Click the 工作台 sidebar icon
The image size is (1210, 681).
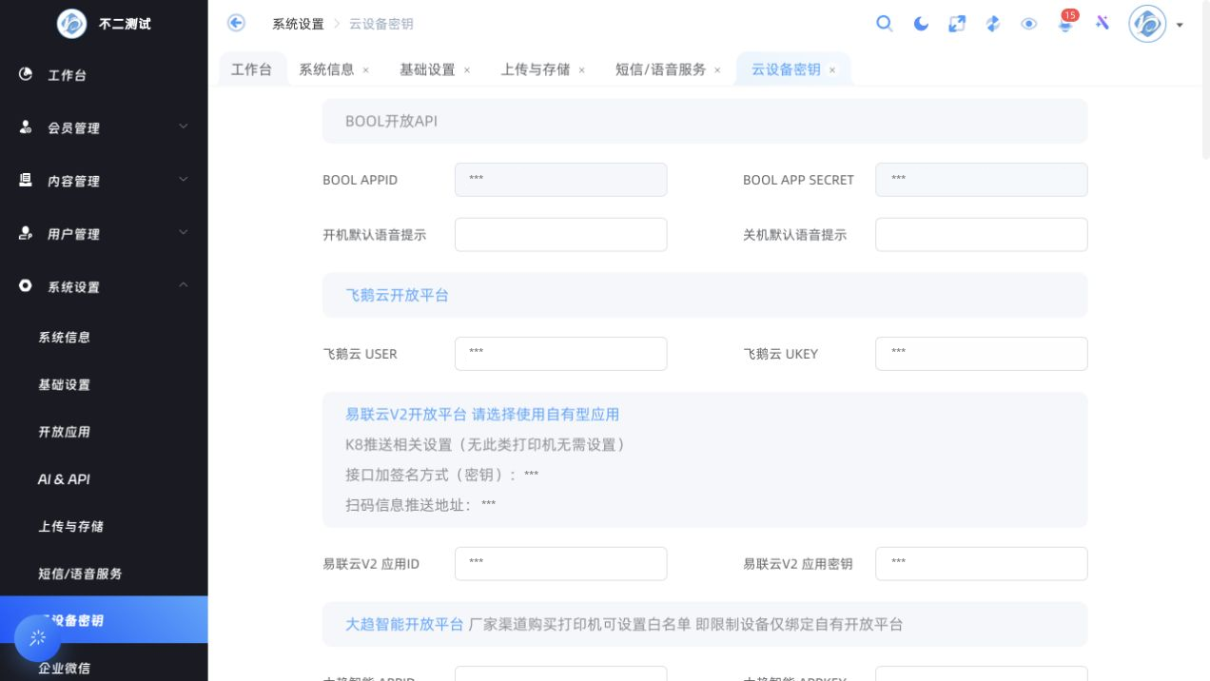[x=26, y=74]
